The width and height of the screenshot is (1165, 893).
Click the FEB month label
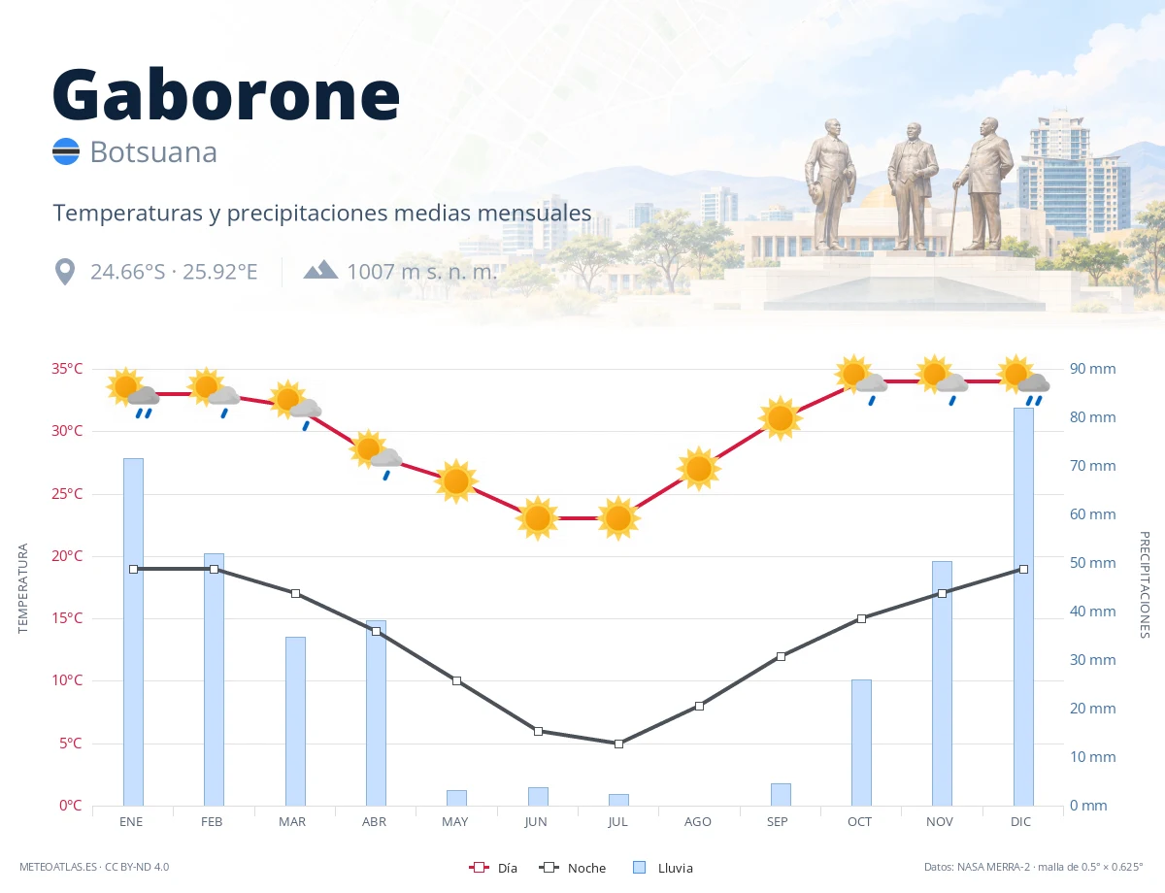pyautogui.click(x=212, y=822)
